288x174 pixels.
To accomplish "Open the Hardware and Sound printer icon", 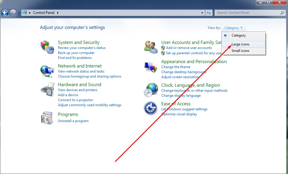I will (48, 89).
